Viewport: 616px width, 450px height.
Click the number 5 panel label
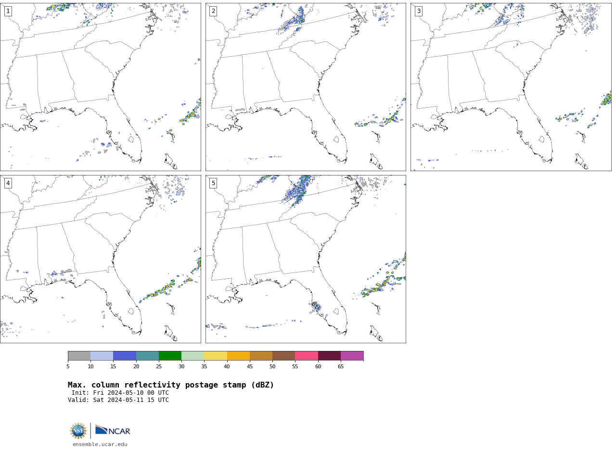[213, 183]
